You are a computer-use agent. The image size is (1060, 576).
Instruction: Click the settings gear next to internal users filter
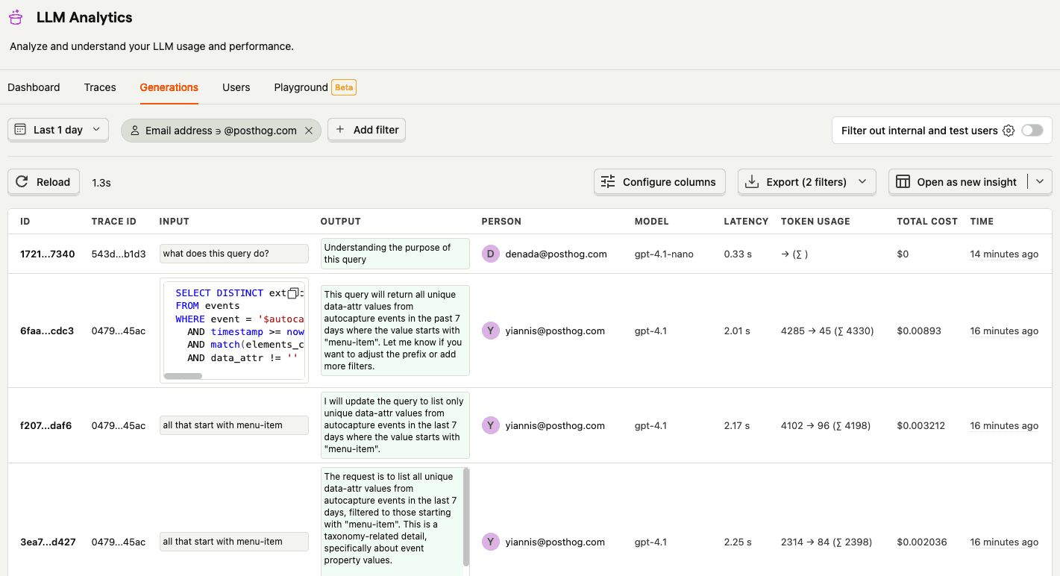(x=1009, y=131)
